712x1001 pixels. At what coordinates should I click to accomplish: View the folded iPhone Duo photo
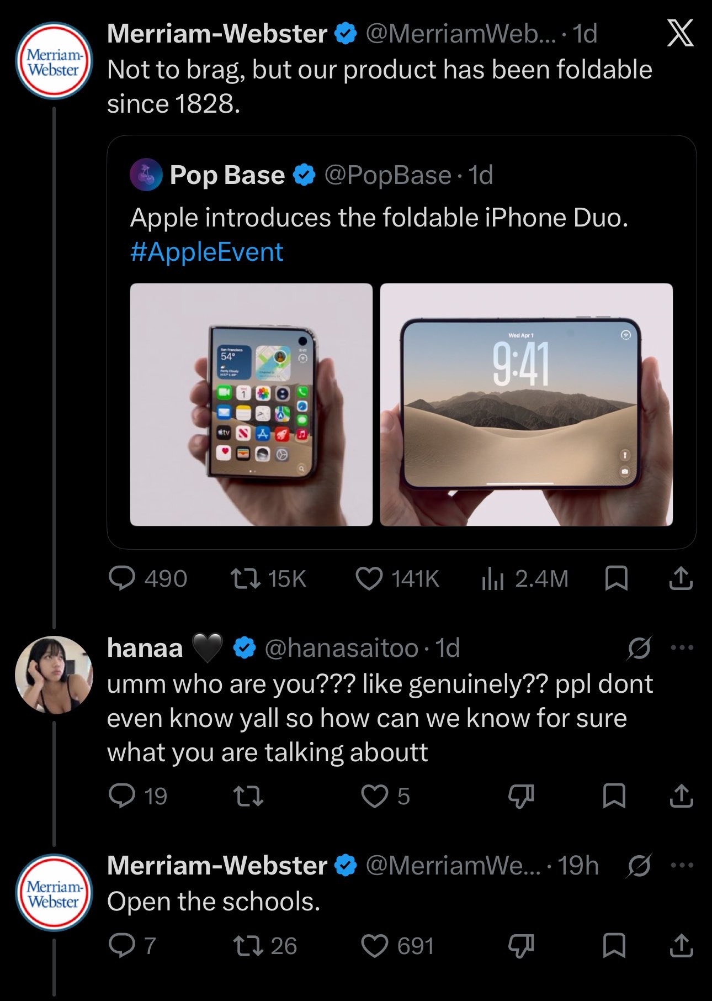click(x=251, y=404)
